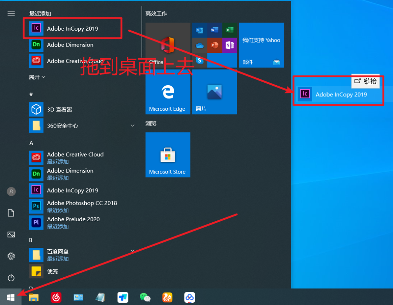This screenshot has height=305, width=393.
Task: Open Outlook in the Office apps tile
Action: (199, 30)
